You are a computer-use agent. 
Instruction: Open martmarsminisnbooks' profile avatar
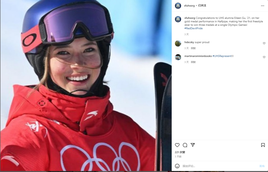tap(178, 57)
